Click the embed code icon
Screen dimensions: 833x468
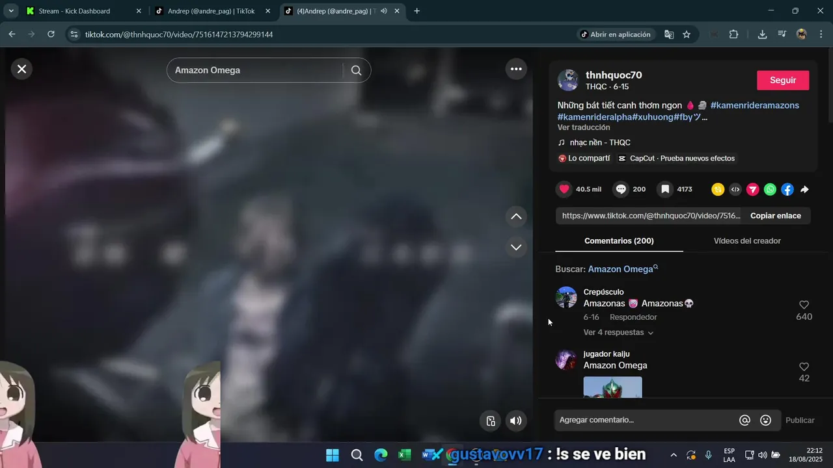point(735,189)
